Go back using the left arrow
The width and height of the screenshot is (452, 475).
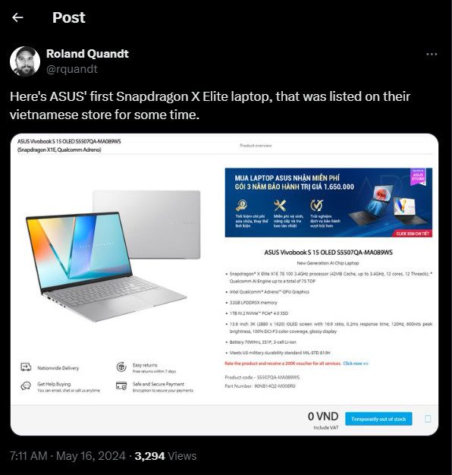coord(17,17)
